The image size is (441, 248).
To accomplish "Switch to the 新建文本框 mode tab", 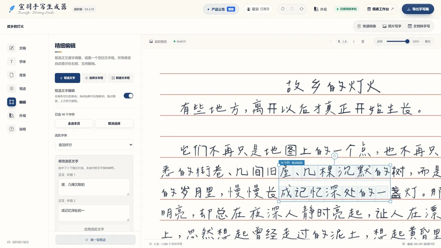I will pyautogui.click(x=121, y=78).
